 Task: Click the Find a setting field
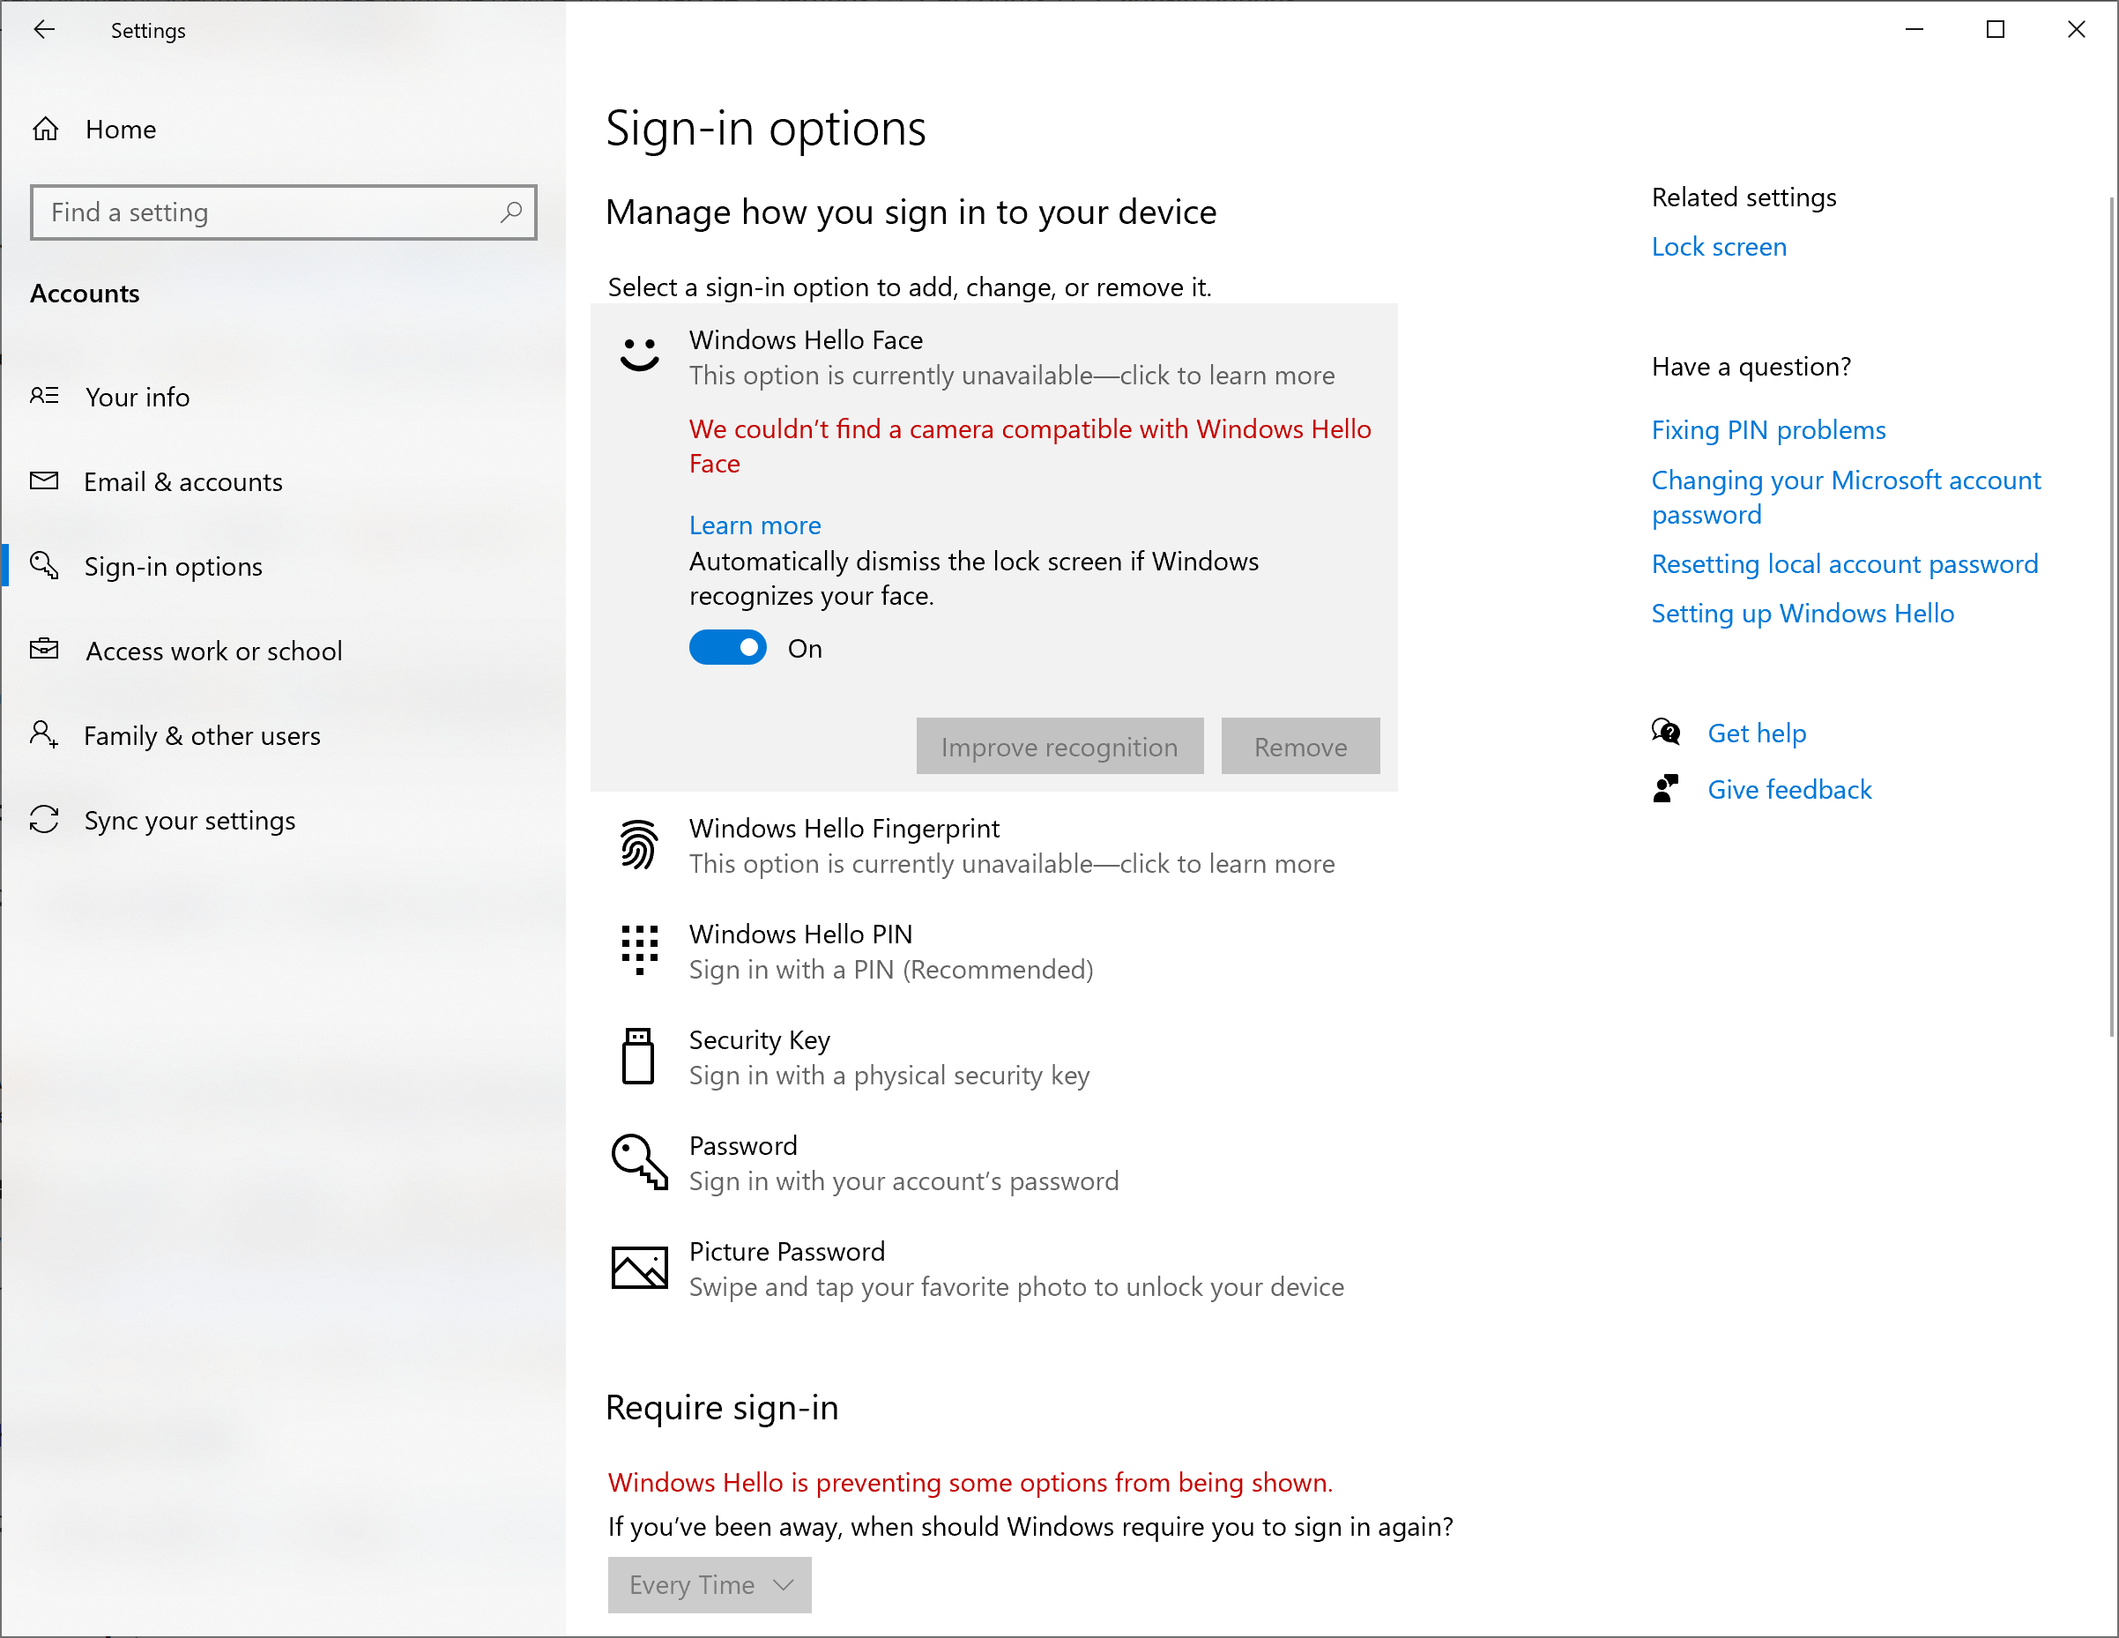[x=283, y=212]
